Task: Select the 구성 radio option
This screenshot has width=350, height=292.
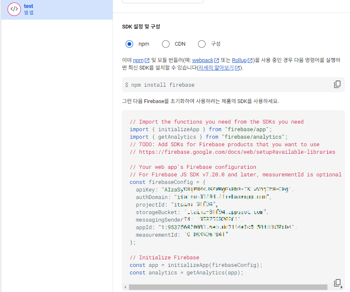Action: tap(202, 44)
